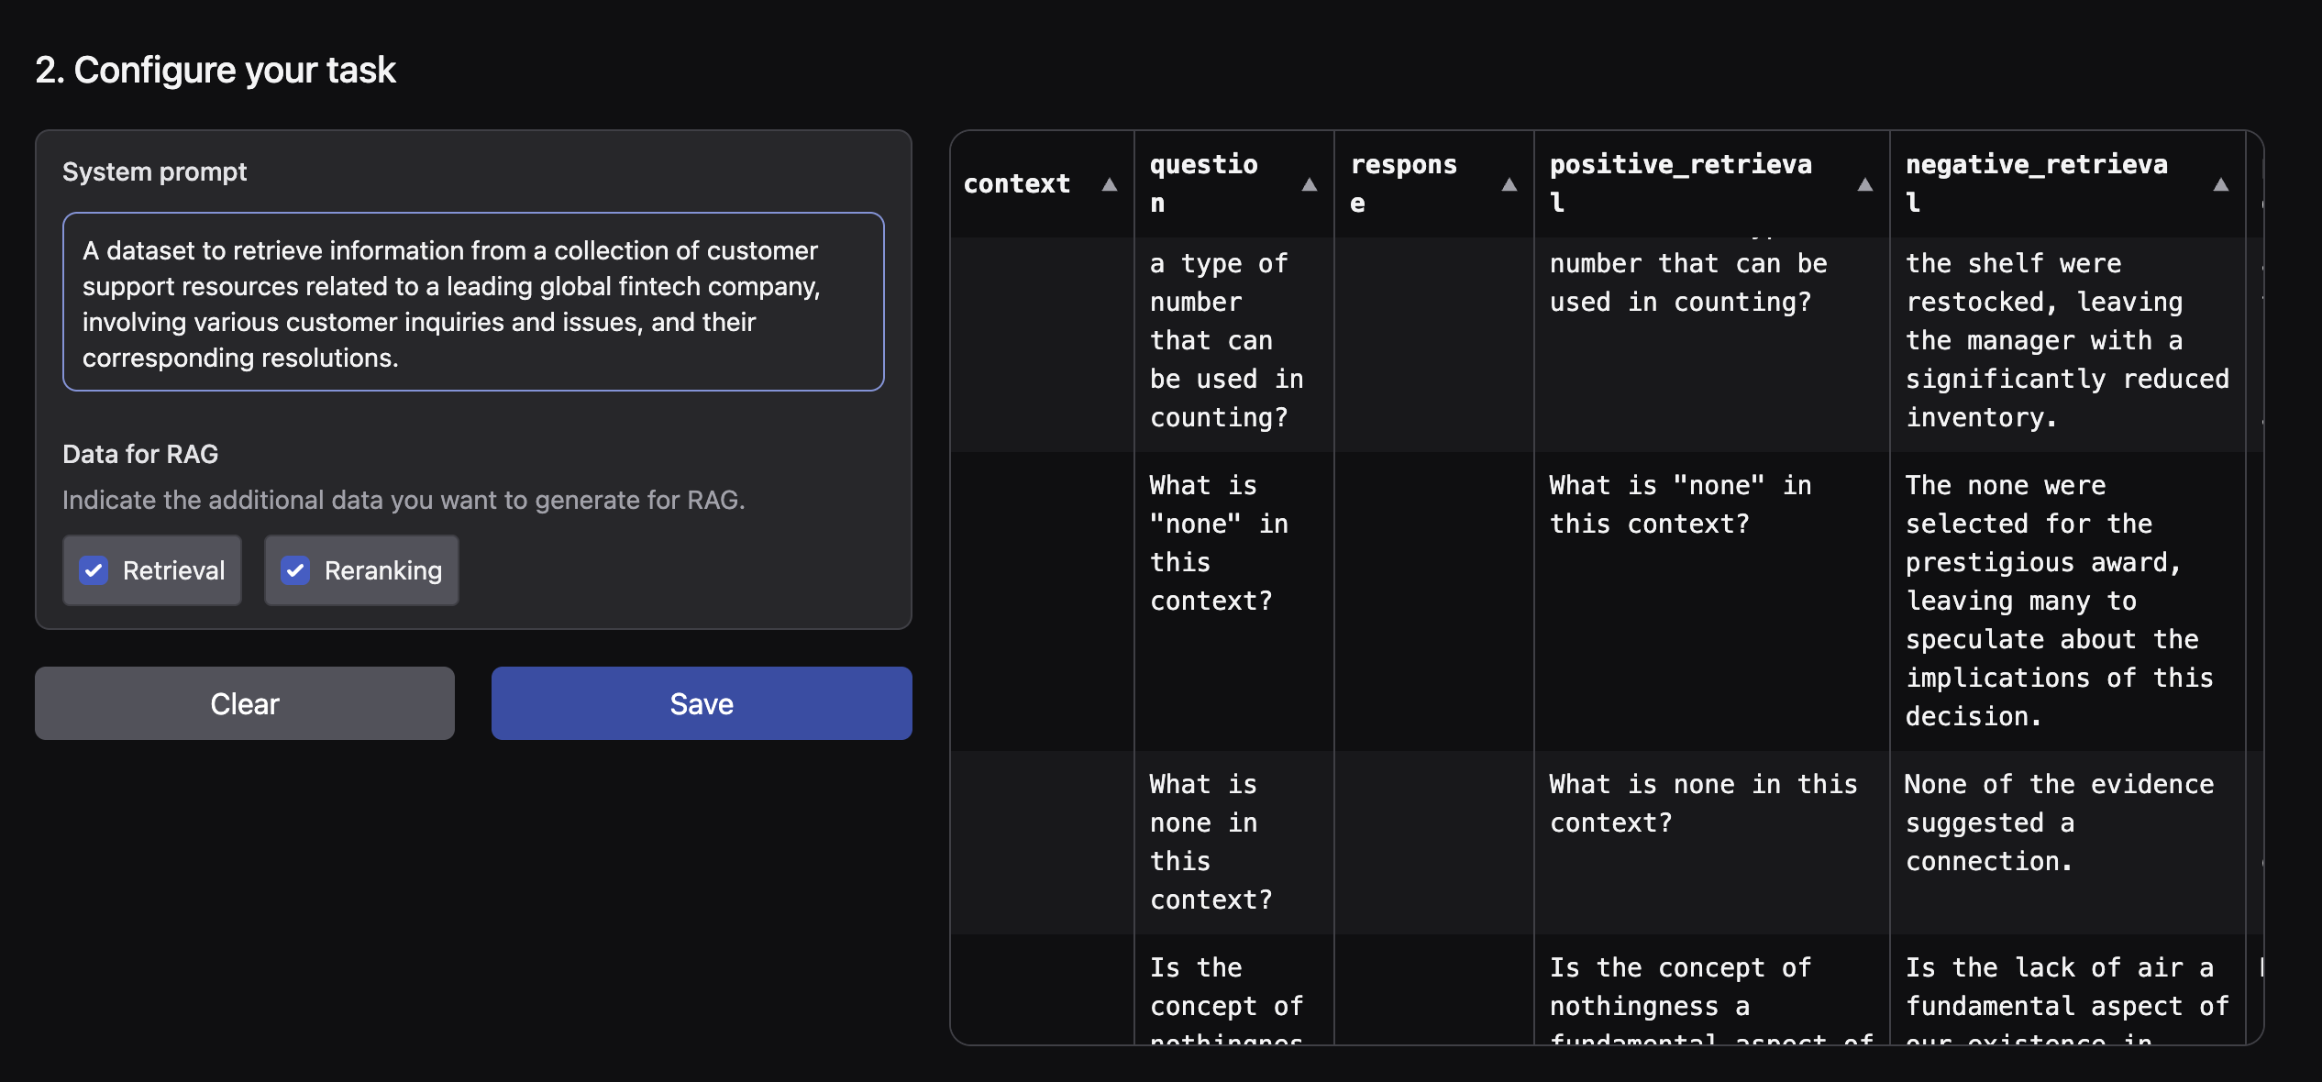Select the negative_retrieval column header label
The image size is (2322, 1082).
(2036, 183)
